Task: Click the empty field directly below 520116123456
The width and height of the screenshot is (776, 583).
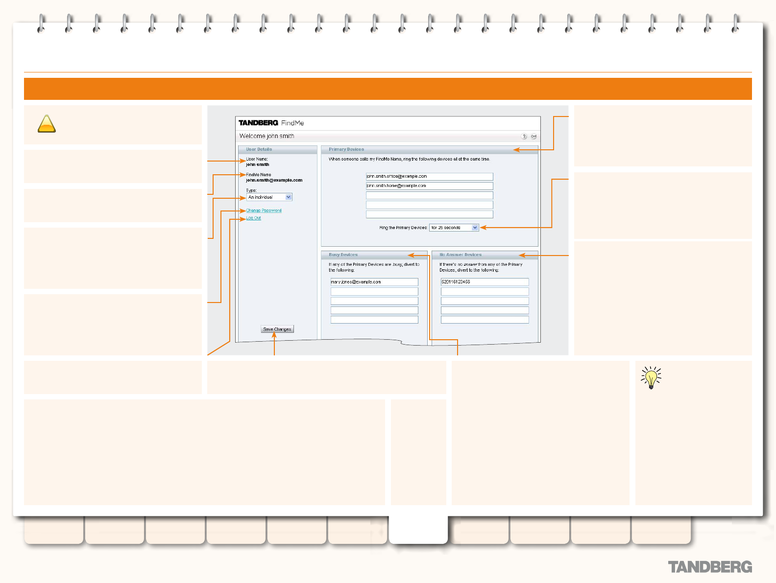Action: [x=485, y=291]
